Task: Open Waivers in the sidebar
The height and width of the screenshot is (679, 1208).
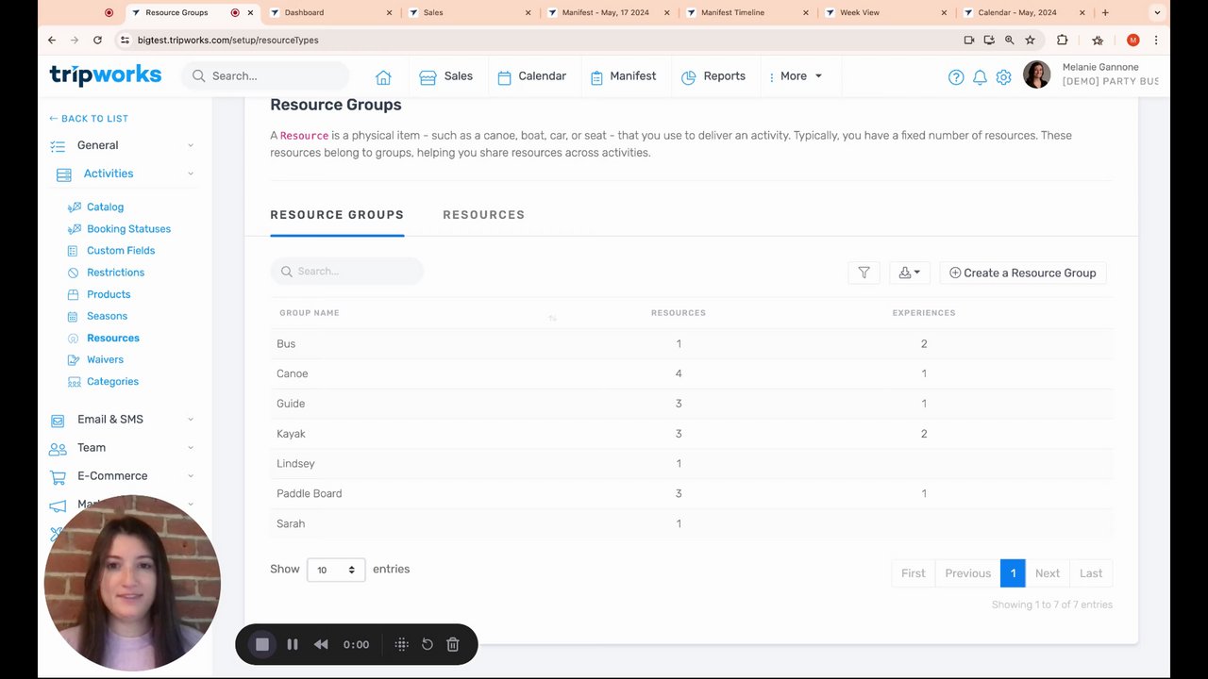Action: click(105, 359)
